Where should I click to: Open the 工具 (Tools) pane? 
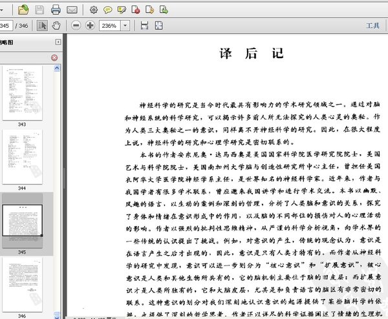[x=372, y=25]
